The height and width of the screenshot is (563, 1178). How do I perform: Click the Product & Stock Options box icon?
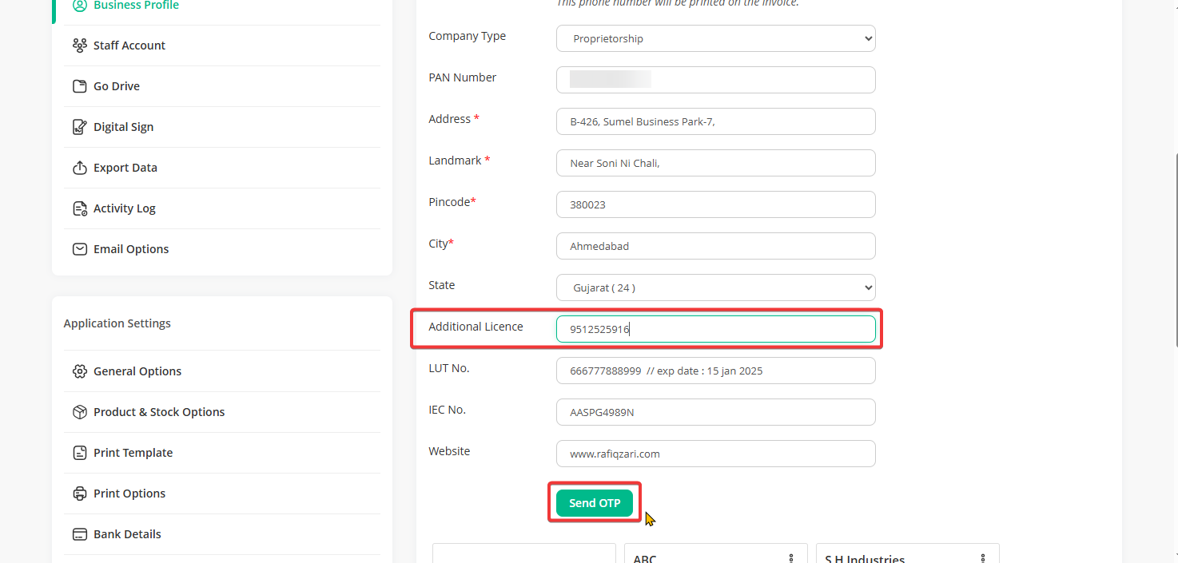pyautogui.click(x=79, y=412)
